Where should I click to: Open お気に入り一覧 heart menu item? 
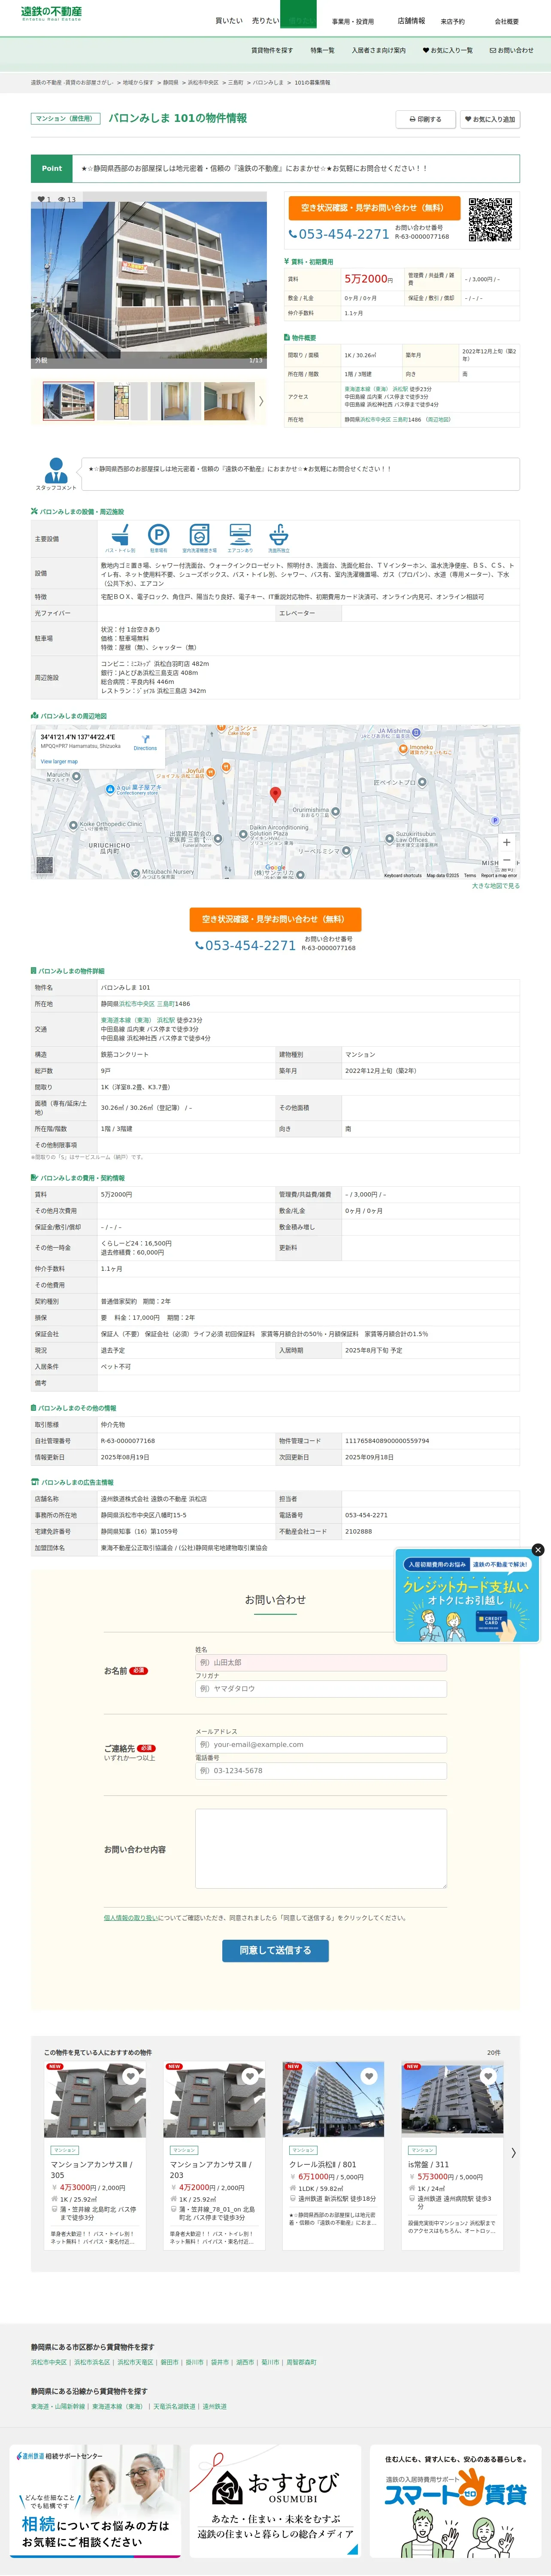[447, 50]
